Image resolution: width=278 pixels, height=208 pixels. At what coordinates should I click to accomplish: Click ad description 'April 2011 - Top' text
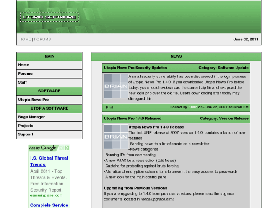click(46, 171)
